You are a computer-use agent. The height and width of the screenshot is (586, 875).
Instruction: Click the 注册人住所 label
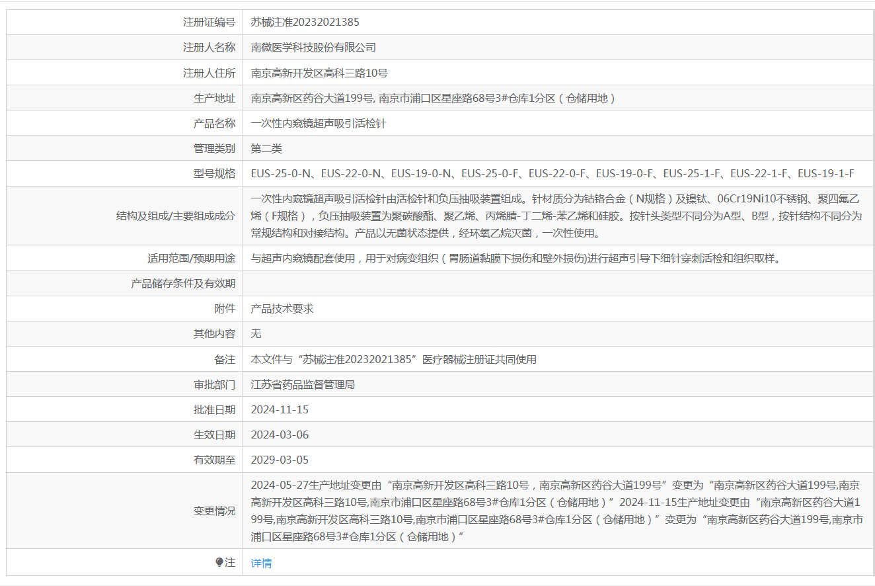[209, 73]
